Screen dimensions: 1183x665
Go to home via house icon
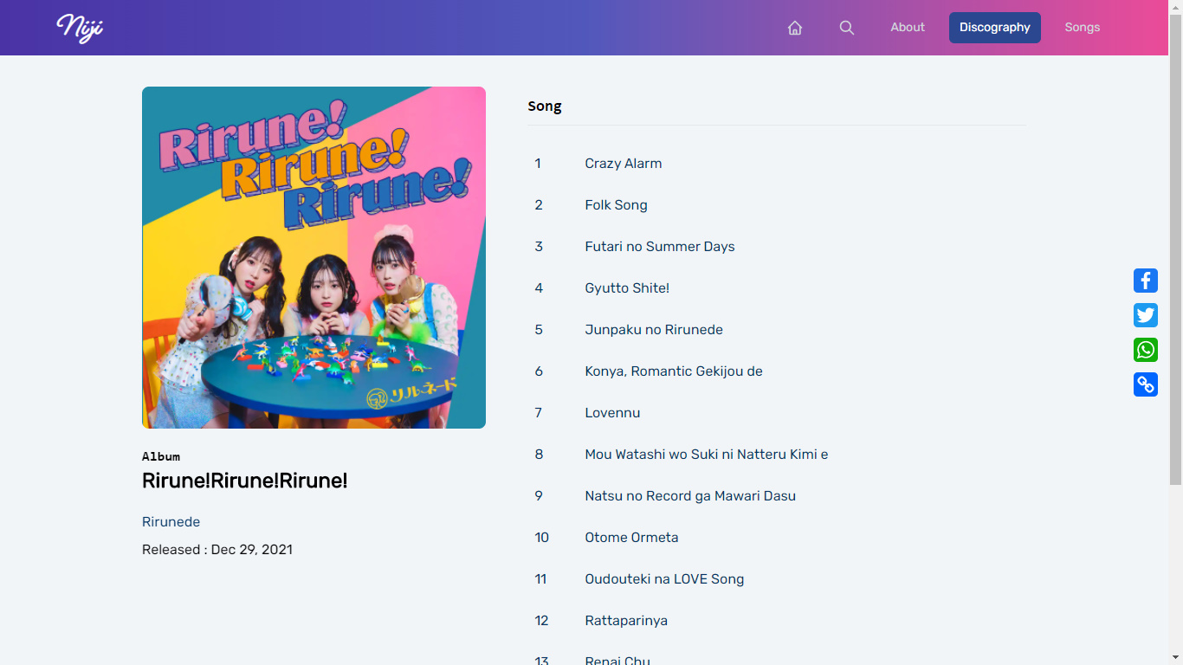click(795, 28)
